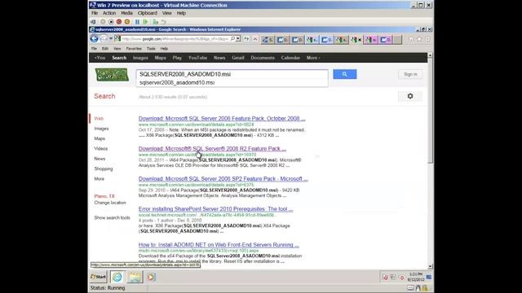Click the blank new tab button
The width and height of the screenshot is (522, 293).
pos(397,40)
